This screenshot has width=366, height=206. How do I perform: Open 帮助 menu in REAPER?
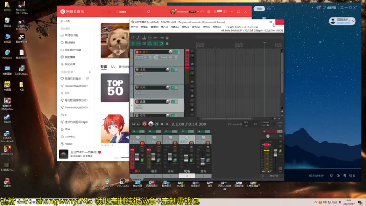pyautogui.click(x=216, y=27)
